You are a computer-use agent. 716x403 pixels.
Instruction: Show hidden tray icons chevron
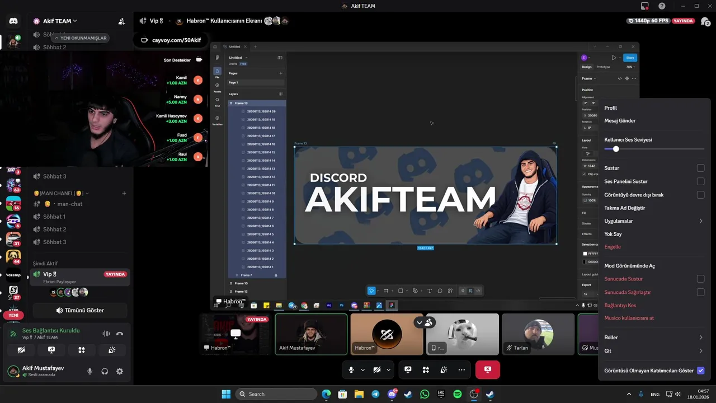pyautogui.click(x=629, y=394)
